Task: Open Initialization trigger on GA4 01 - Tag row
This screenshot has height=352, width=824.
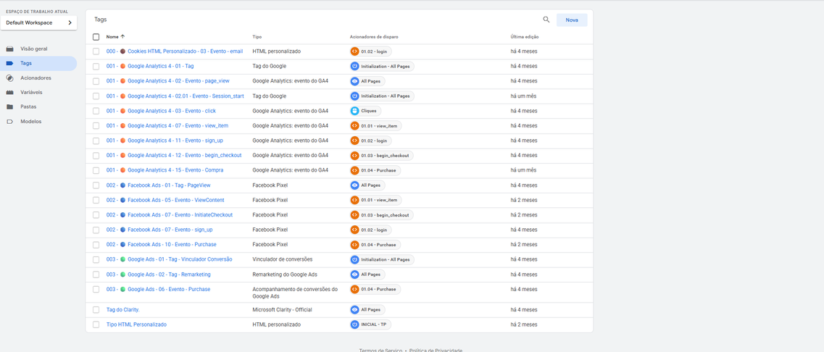Action: [382, 66]
